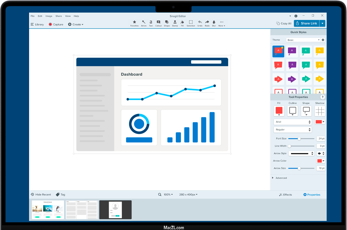Select the Arrow tool
Viewport: 347px width, 230px height.
pos(143,23)
